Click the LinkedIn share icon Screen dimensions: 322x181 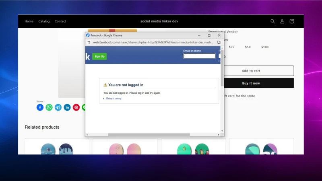point(67,107)
